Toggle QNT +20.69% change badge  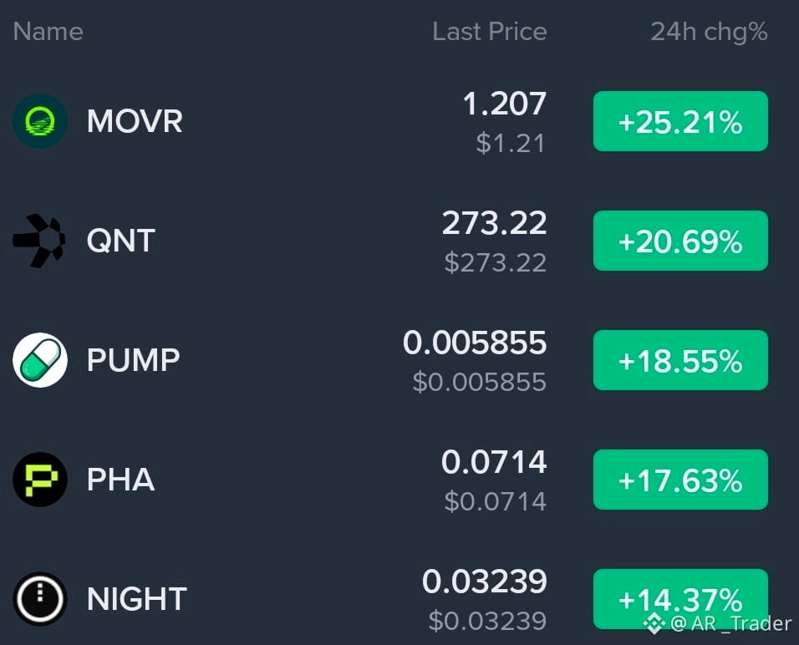pos(680,241)
